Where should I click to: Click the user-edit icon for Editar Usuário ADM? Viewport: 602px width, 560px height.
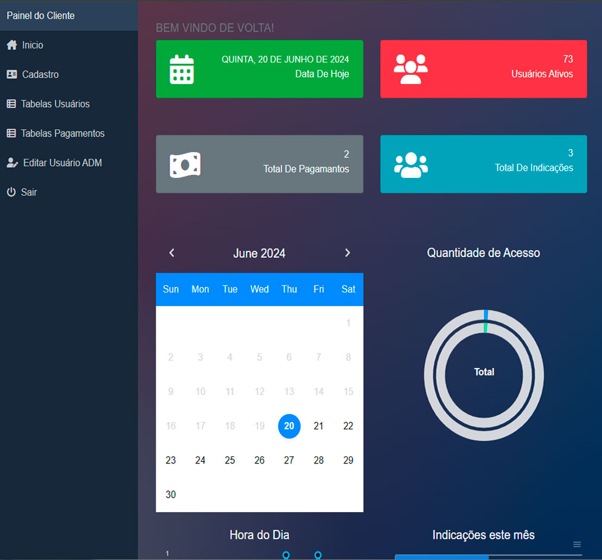point(12,162)
